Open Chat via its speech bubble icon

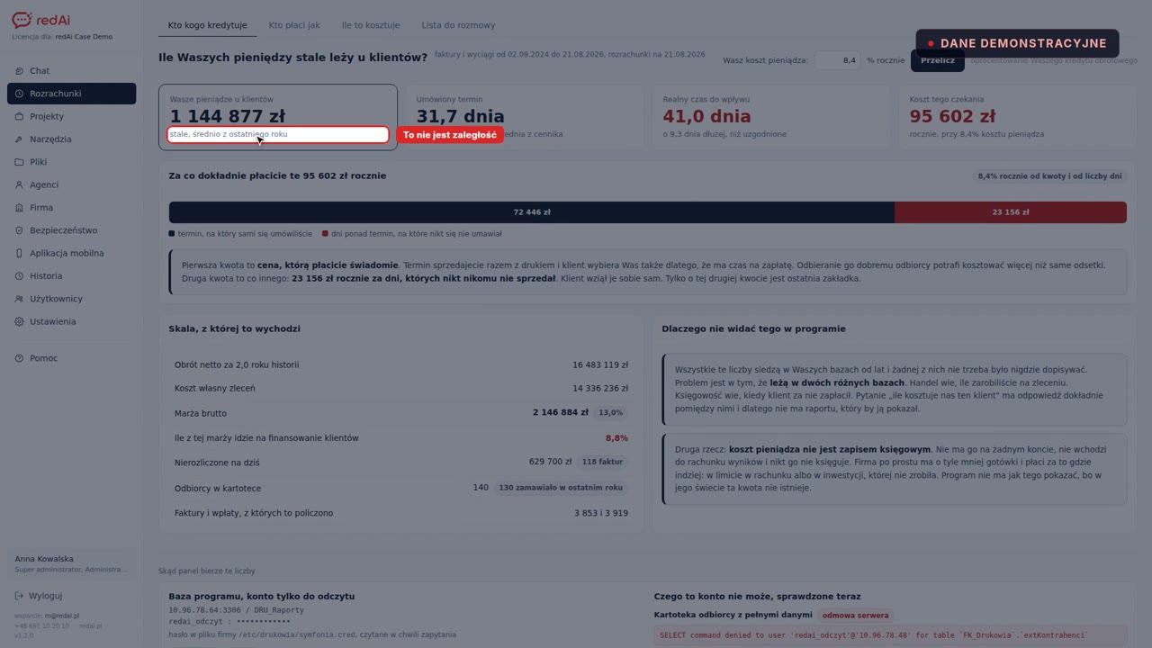coord(20,70)
